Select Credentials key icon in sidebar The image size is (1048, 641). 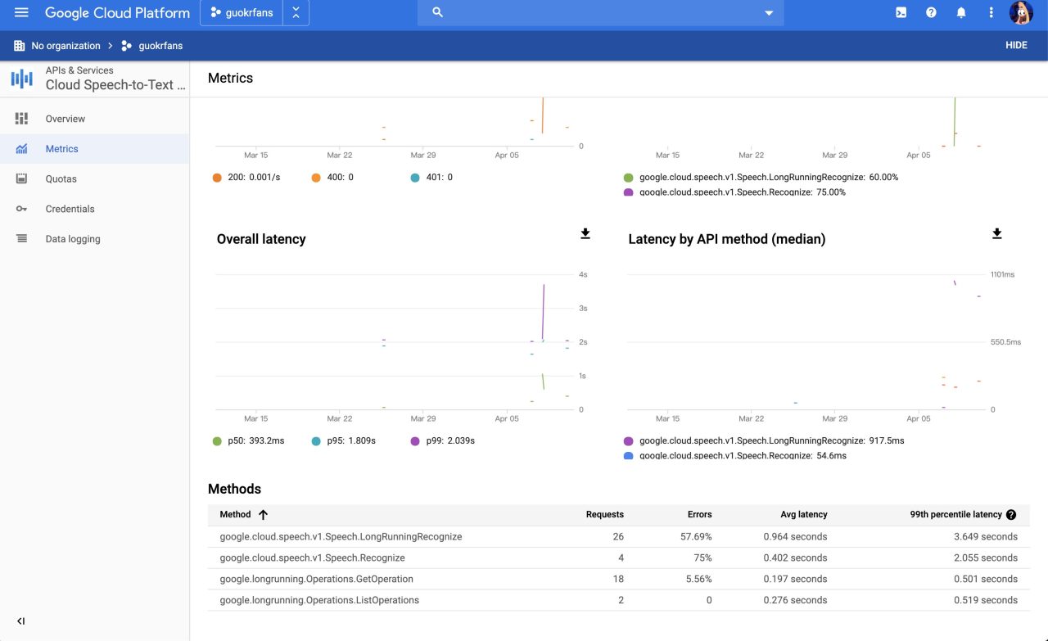23,209
